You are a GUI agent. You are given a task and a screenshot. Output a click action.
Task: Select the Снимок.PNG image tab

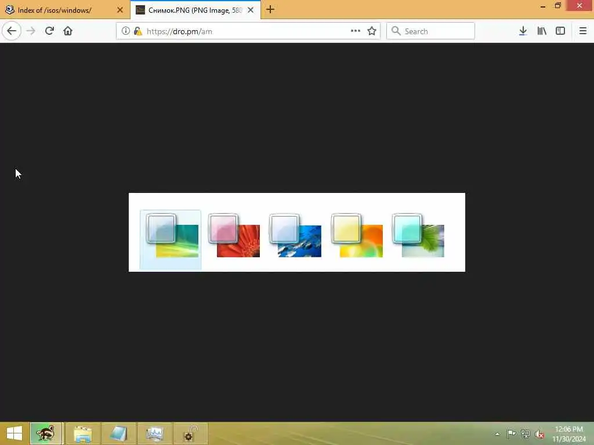pyautogui.click(x=195, y=10)
